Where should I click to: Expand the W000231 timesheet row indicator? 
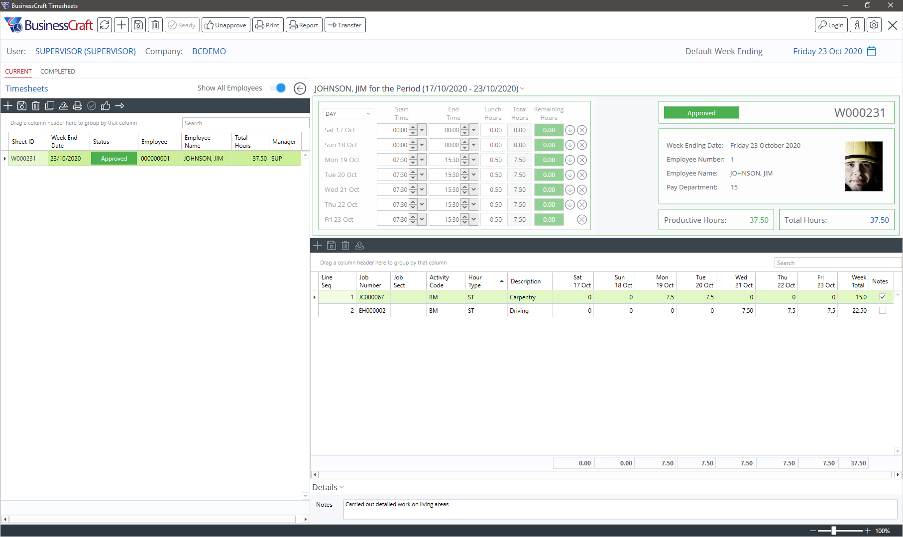click(x=4, y=159)
